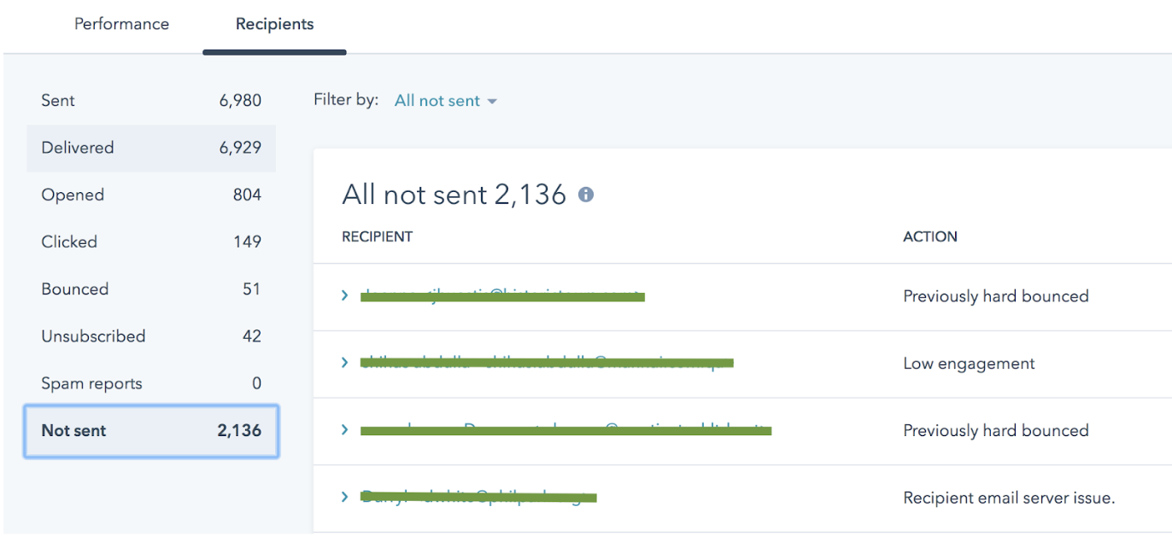The width and height of the screenshot is (1172, 536).
Task: View Sent recipients in the sidebar
Action: pyautogui.click(x=57, y=100)
